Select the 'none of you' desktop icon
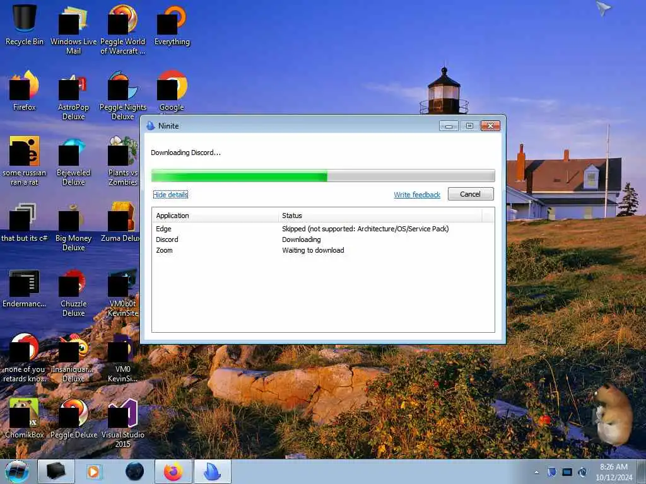646x484 pixels. [25, 357]
